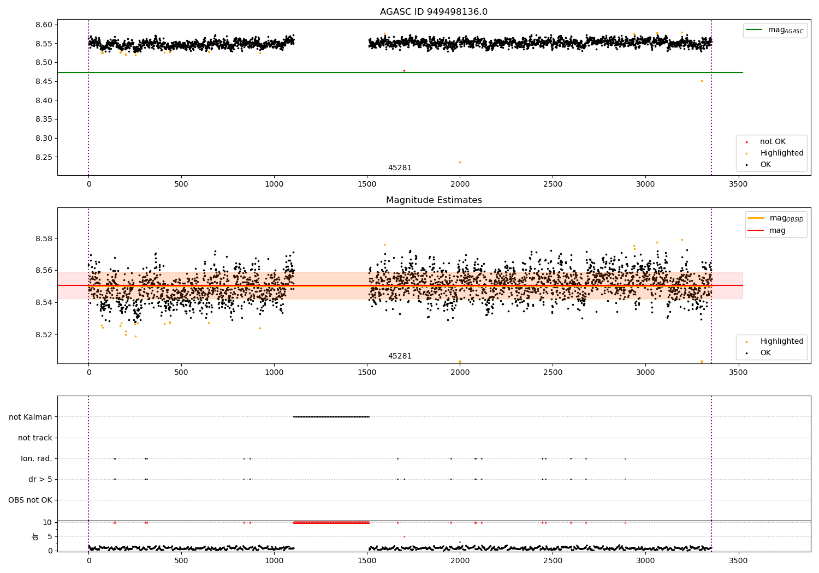Viewport: 819px width, 573px height.
Task: Click the 8.58 tick on Magnitude Estimates plot
Action: coord(44,239)
